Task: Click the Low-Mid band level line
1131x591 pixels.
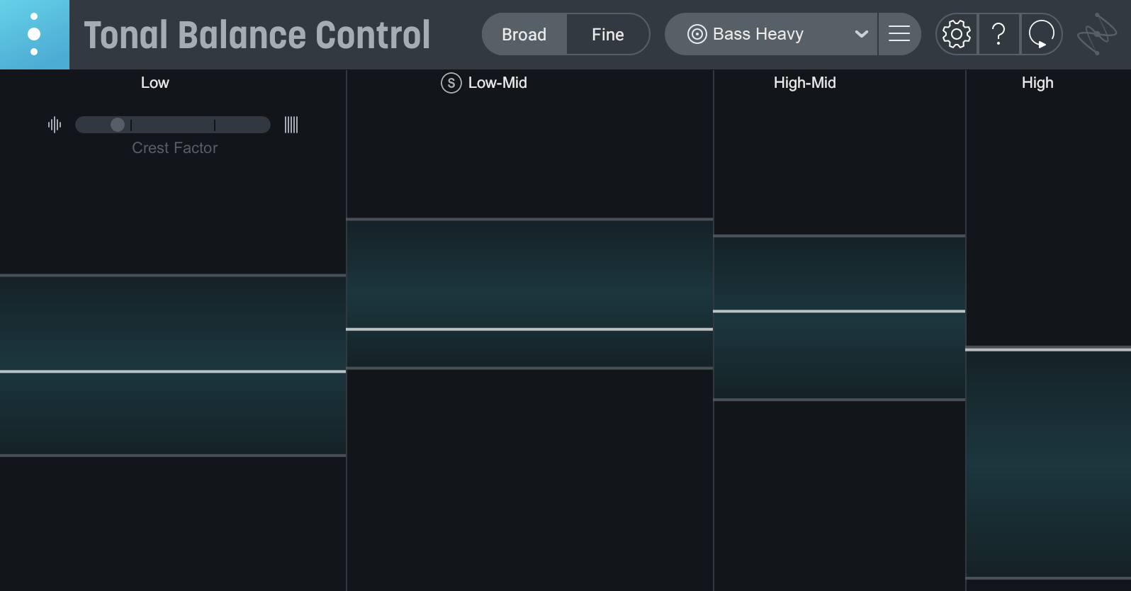Action: pos(529,329)
